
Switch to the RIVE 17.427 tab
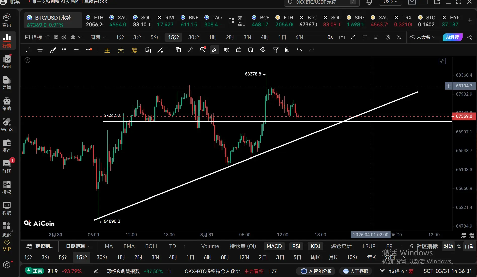[x=166, y=21]
